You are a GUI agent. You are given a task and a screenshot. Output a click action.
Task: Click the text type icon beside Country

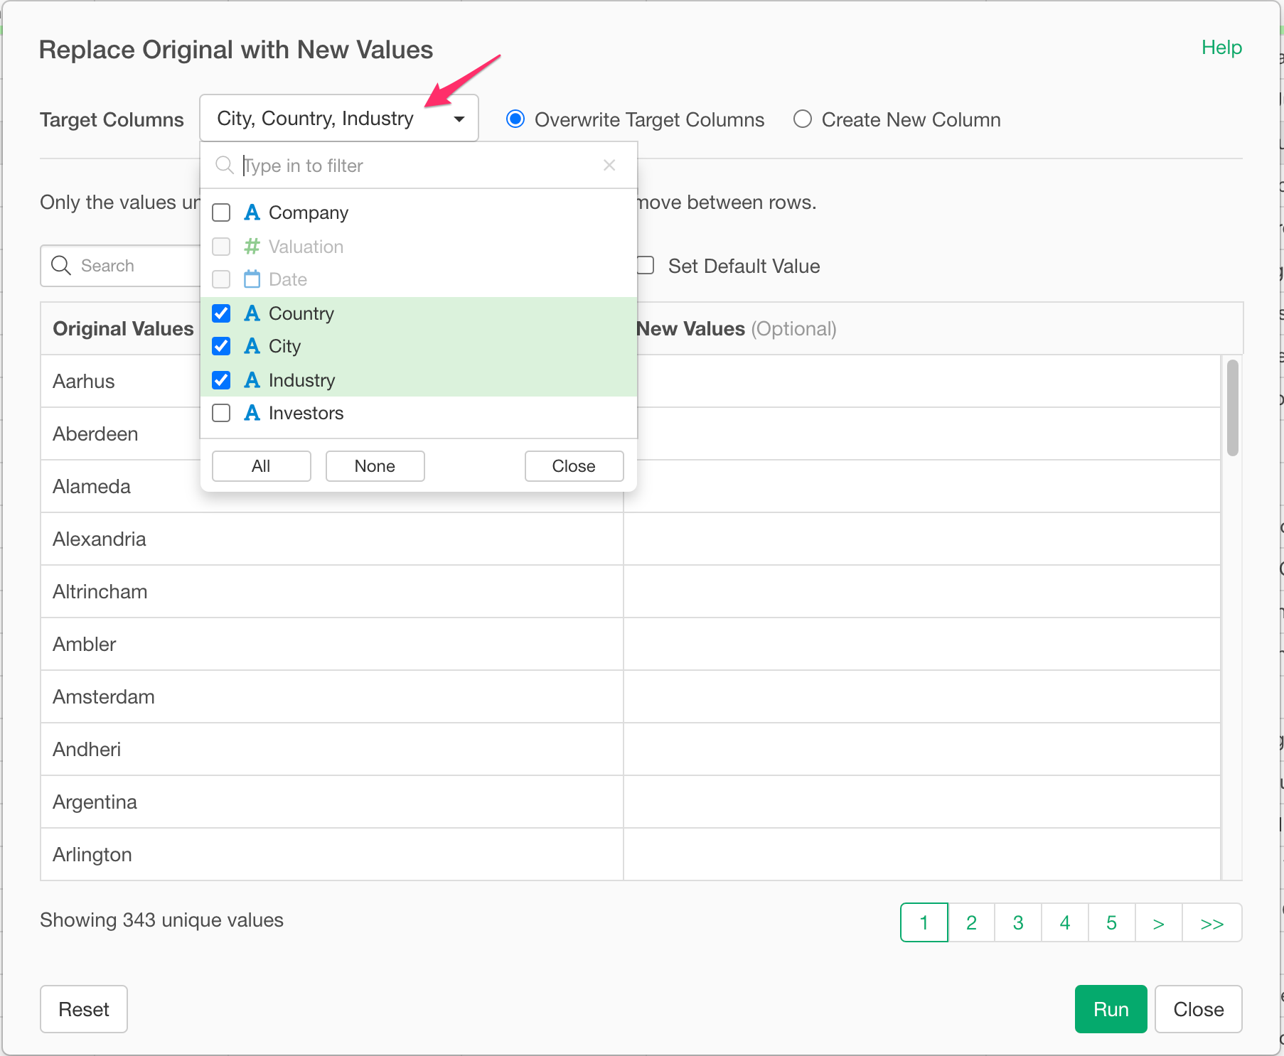pos(252,313)
